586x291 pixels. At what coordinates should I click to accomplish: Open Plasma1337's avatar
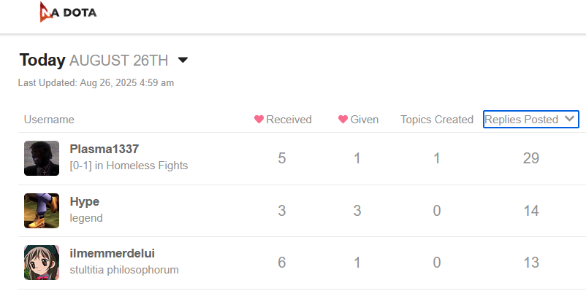42,158
